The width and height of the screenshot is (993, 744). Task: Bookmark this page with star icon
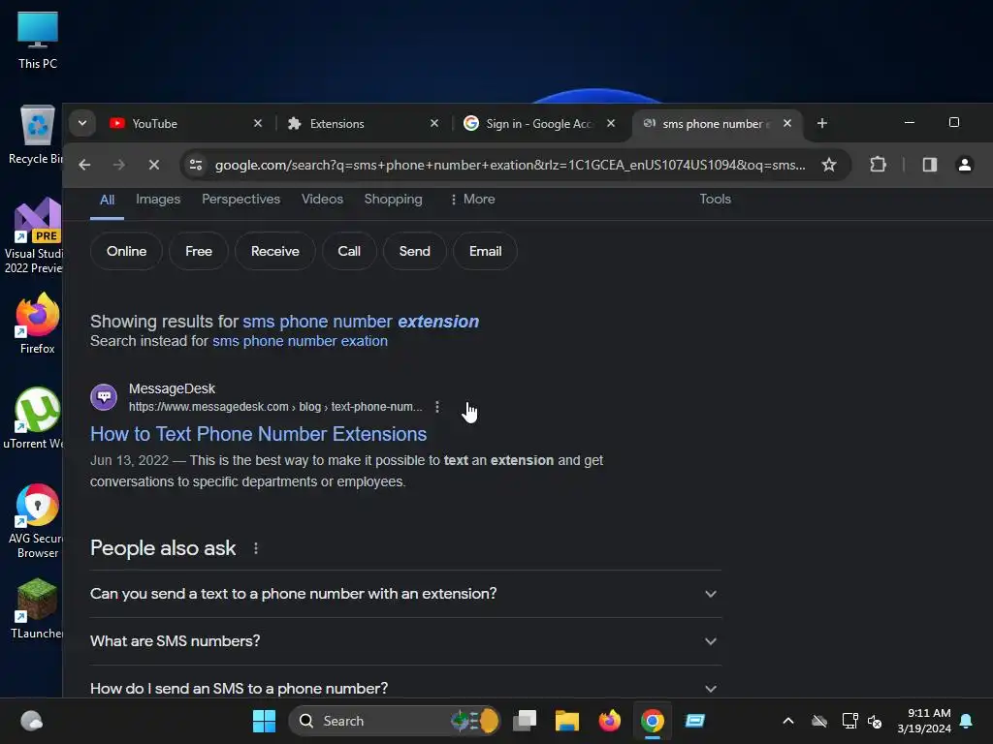(828, 165)
